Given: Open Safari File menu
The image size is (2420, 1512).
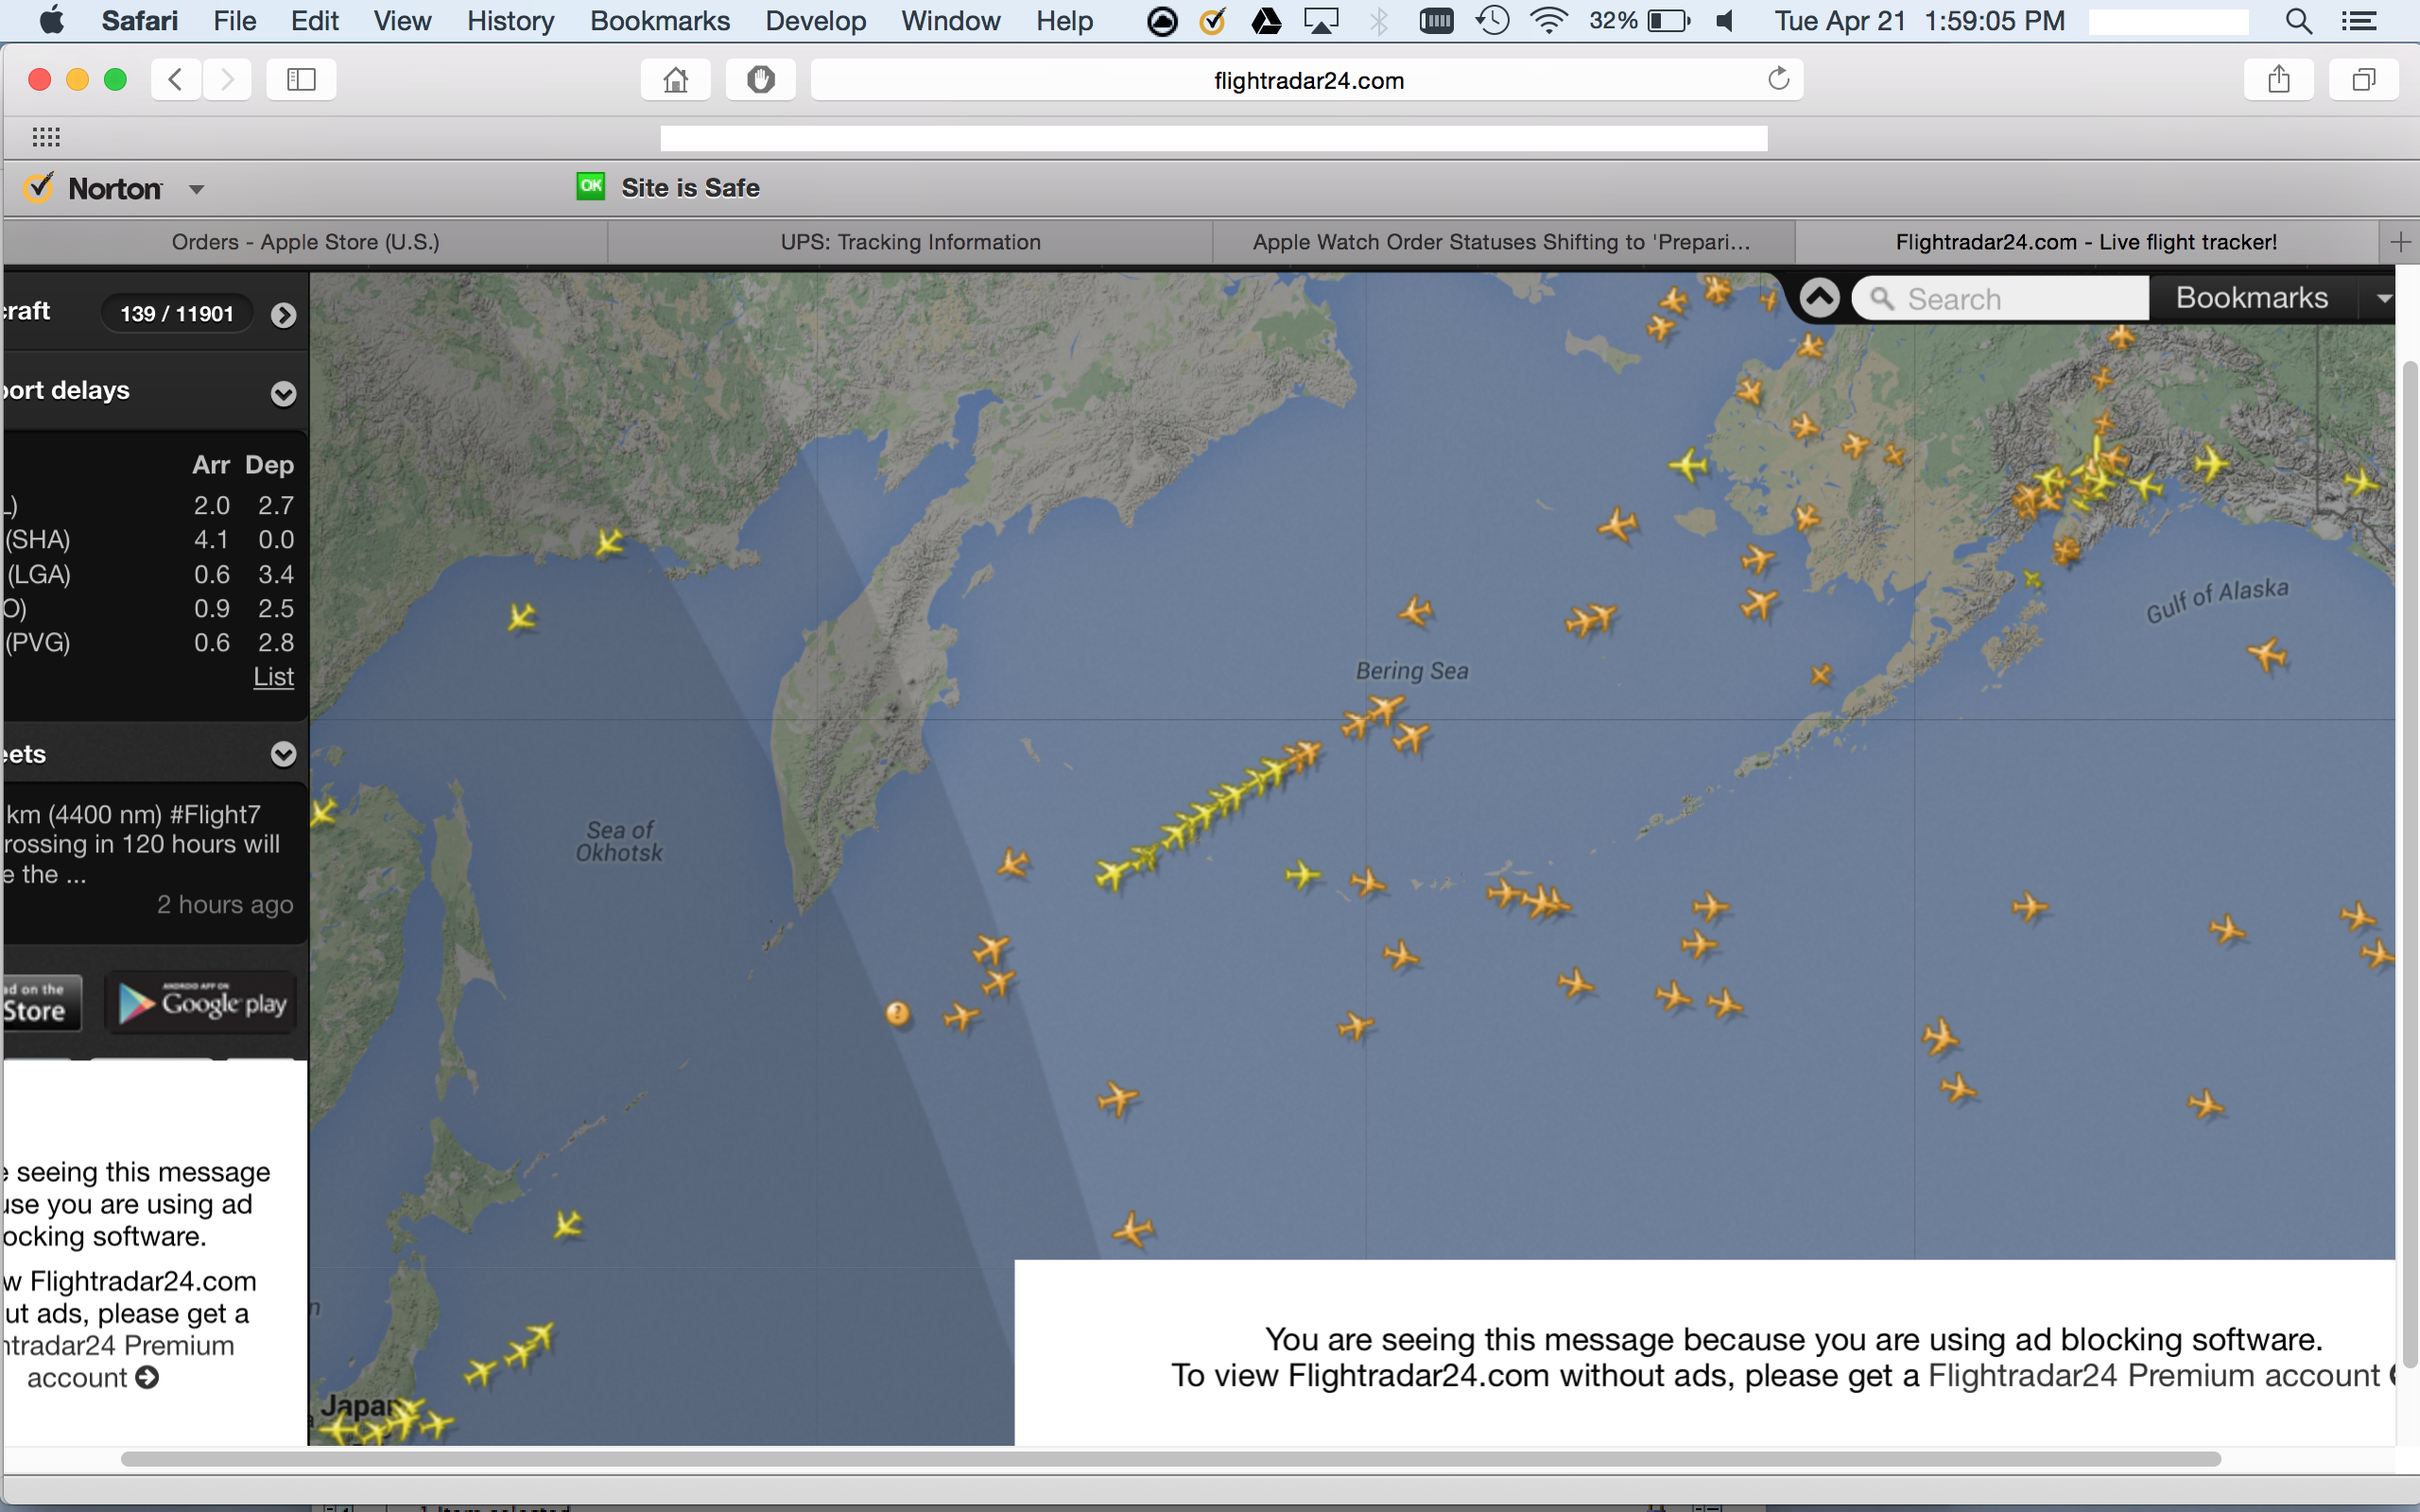Looking at the screenshot, I should coord(235,21).
